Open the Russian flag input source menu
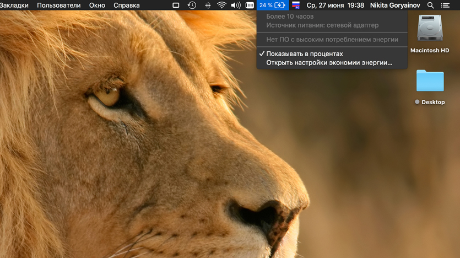The image size is (460, 258). (296, 5)
